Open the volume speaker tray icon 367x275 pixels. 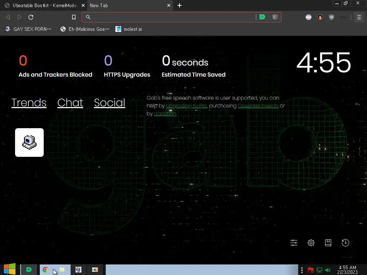click(328, 270)
